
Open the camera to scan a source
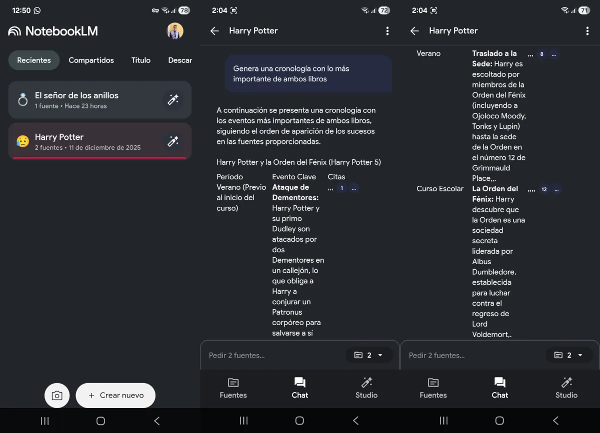[57, 395]
